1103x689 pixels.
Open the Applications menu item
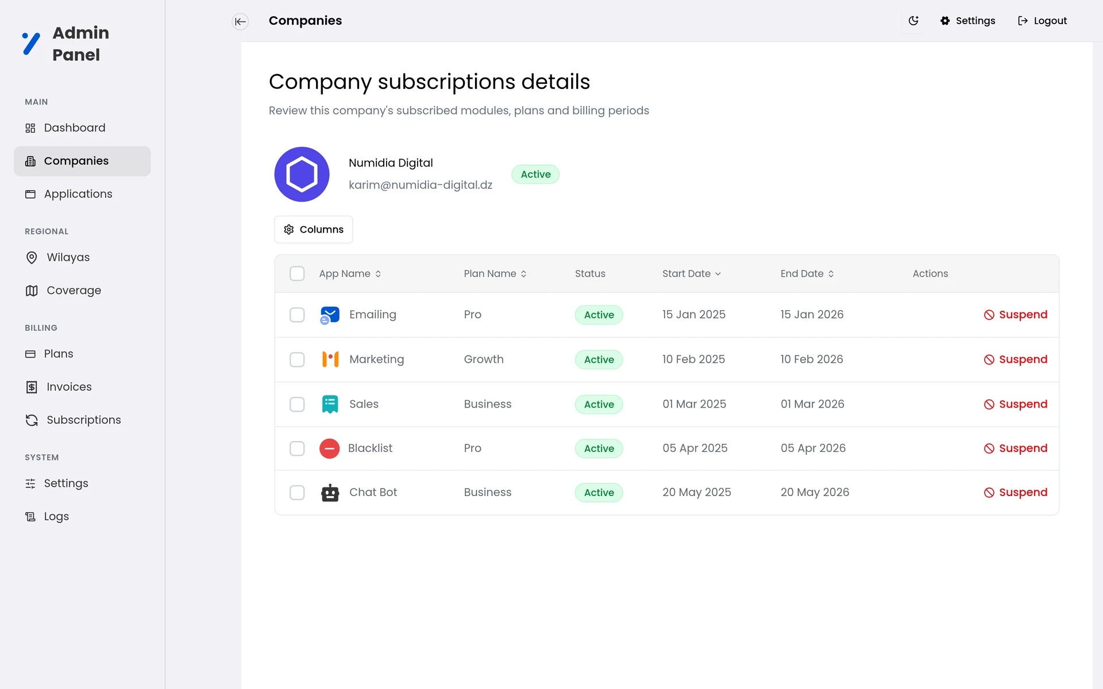(x=82, y=194)
